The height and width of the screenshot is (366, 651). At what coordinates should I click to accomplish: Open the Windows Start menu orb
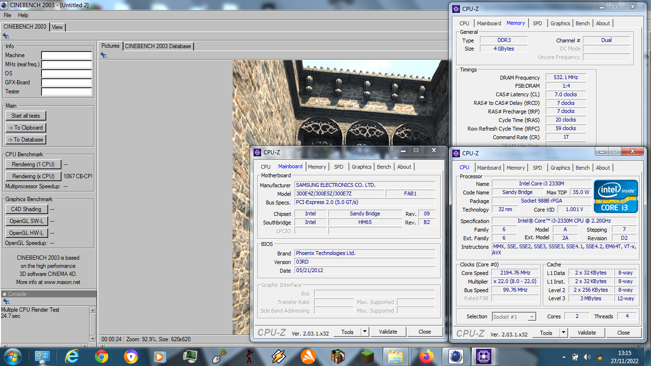(x=12, y=356)
